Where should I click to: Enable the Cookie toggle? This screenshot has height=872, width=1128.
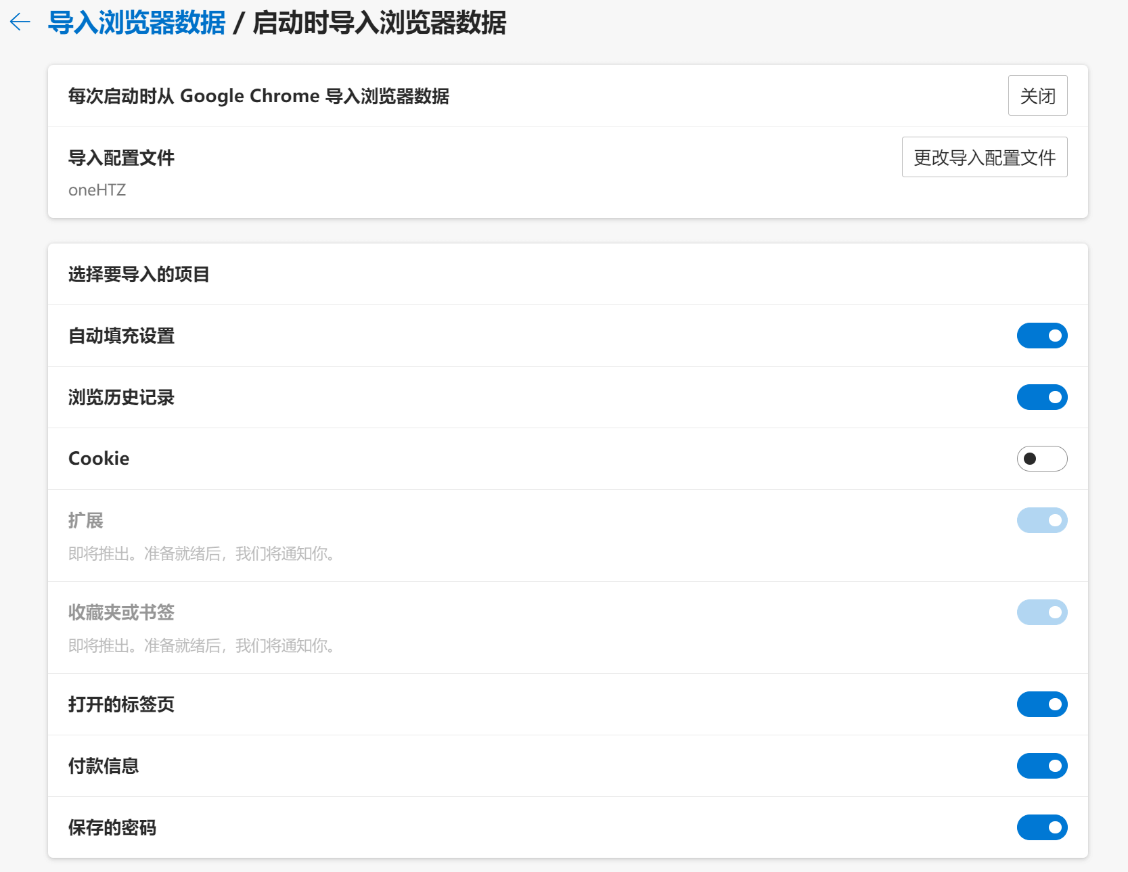pyautogui.click(x=1042, y=459)
